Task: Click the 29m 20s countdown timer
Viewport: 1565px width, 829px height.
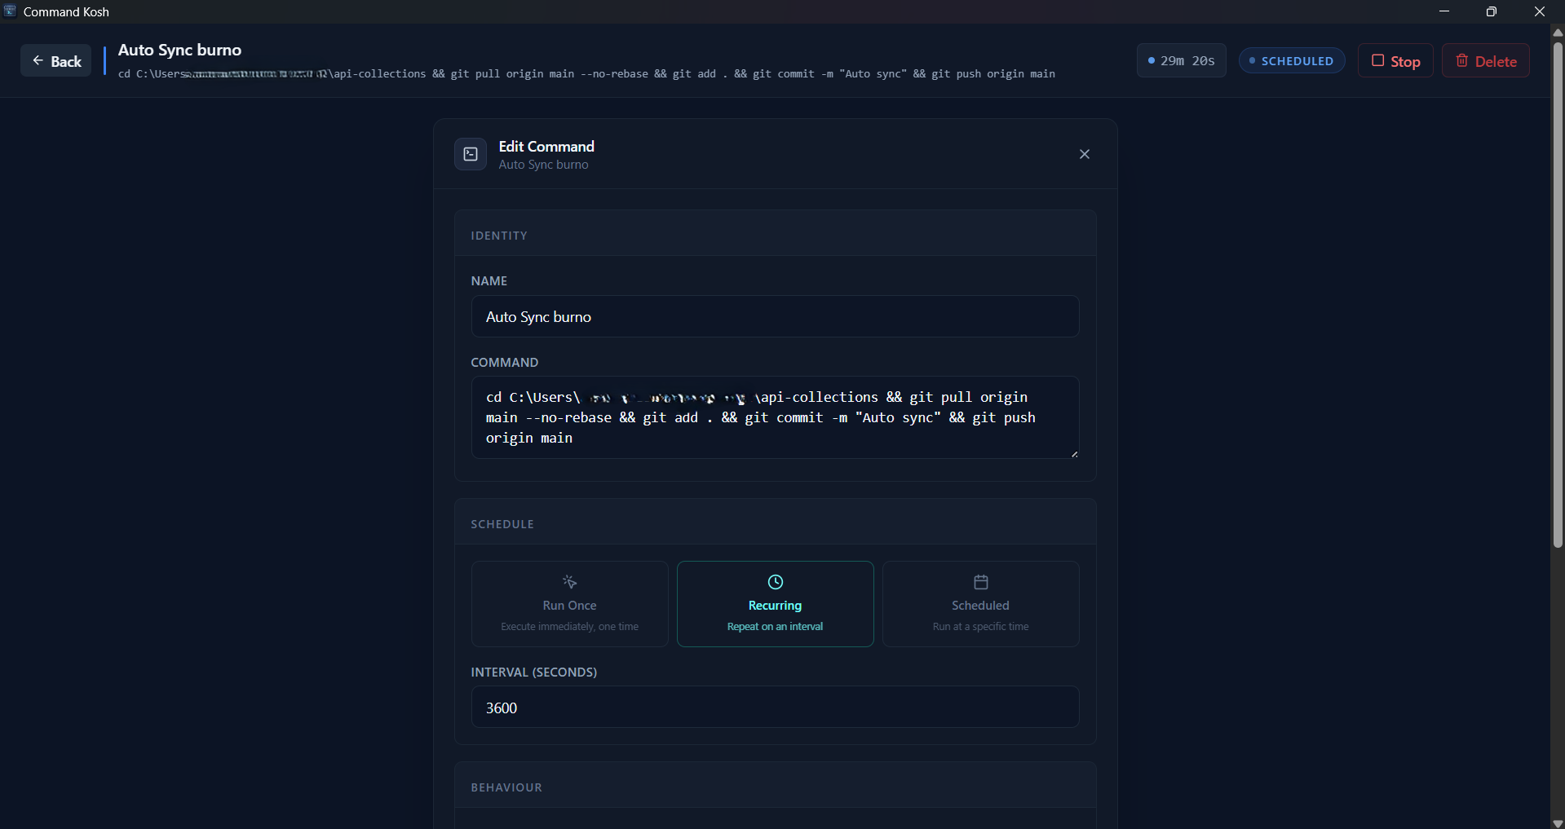Action: pyautogui.click(x=1181, y=61)
